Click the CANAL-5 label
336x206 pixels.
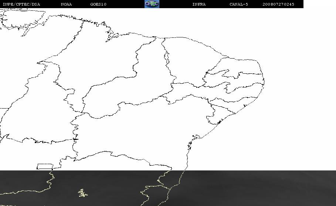(x=239, y=4)
